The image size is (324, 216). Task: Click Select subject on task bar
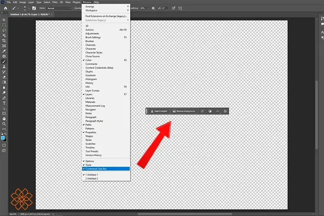tap(159, 111)
